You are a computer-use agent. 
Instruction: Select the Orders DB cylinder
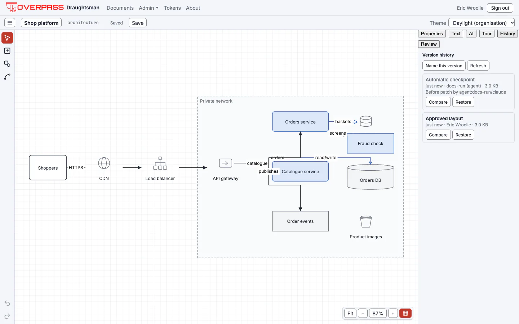coord(371,177)
